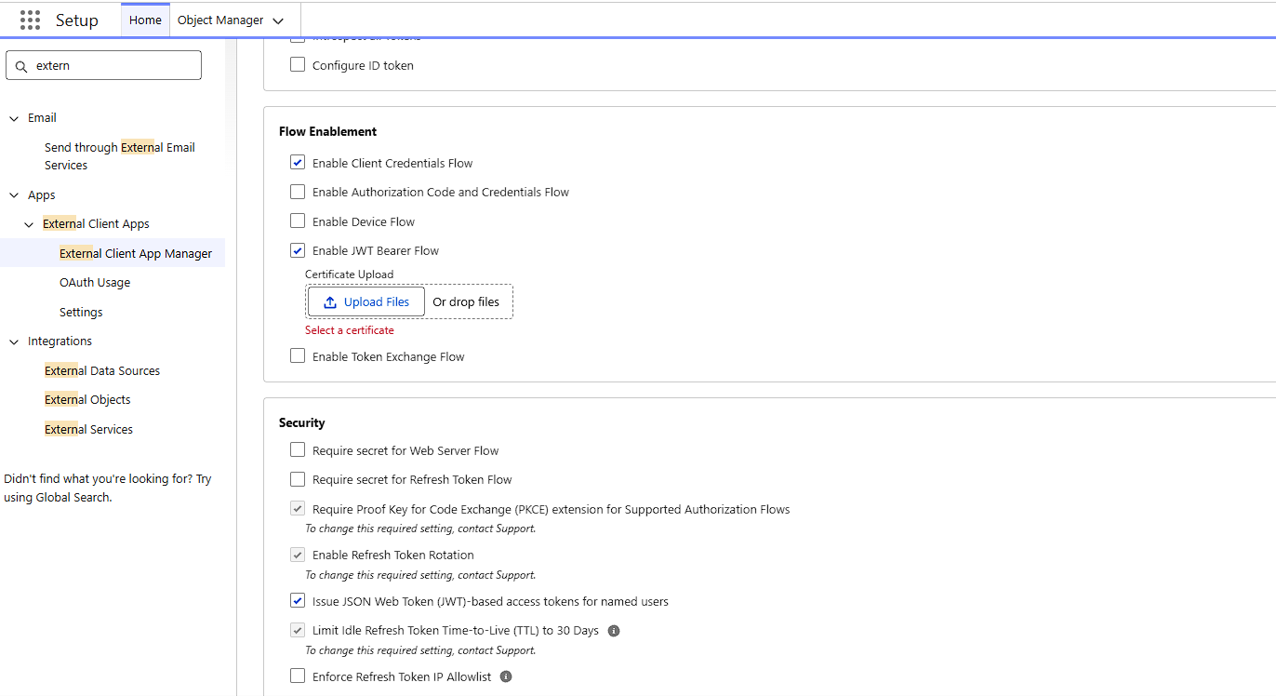Open OAuth Usage in the sidebar
This screenshot has width=1276, height=696.
(x=95, y=283)
